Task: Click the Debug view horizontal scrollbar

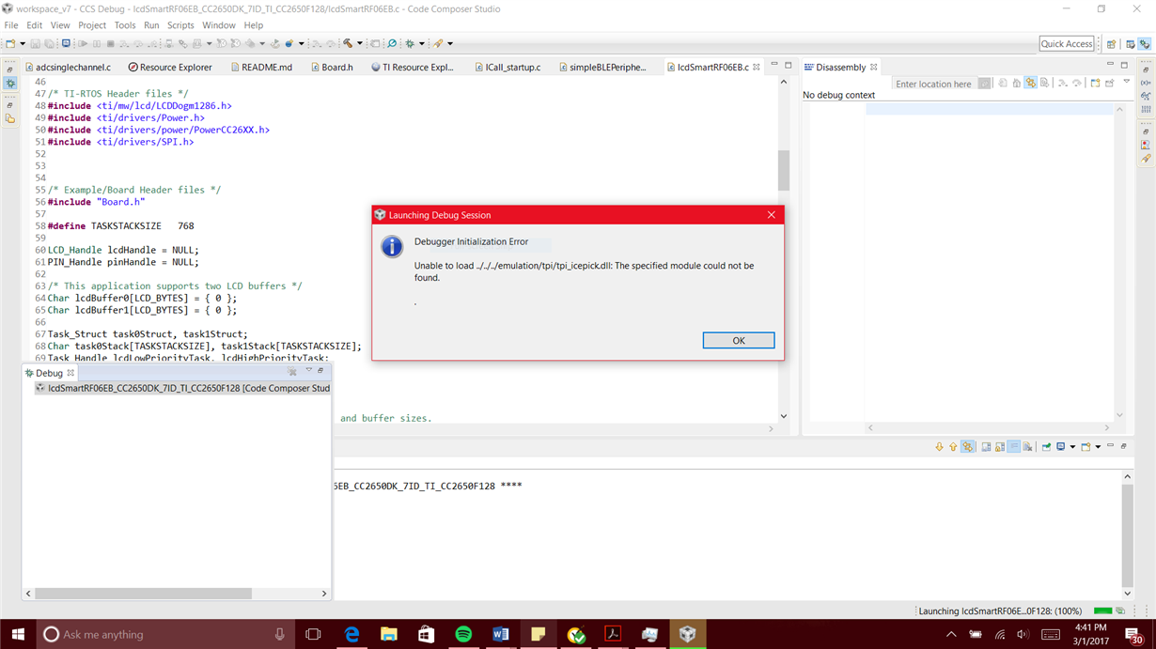Action: click(144, 594)
